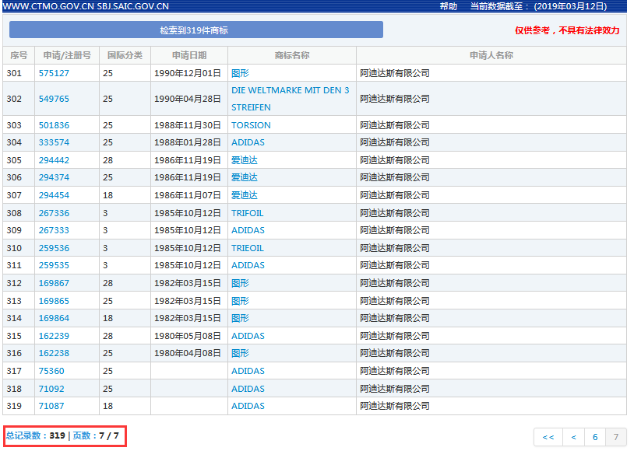Click the 申请日期 column header
Screen dimensions: 634x458
(x=189, y=55)
